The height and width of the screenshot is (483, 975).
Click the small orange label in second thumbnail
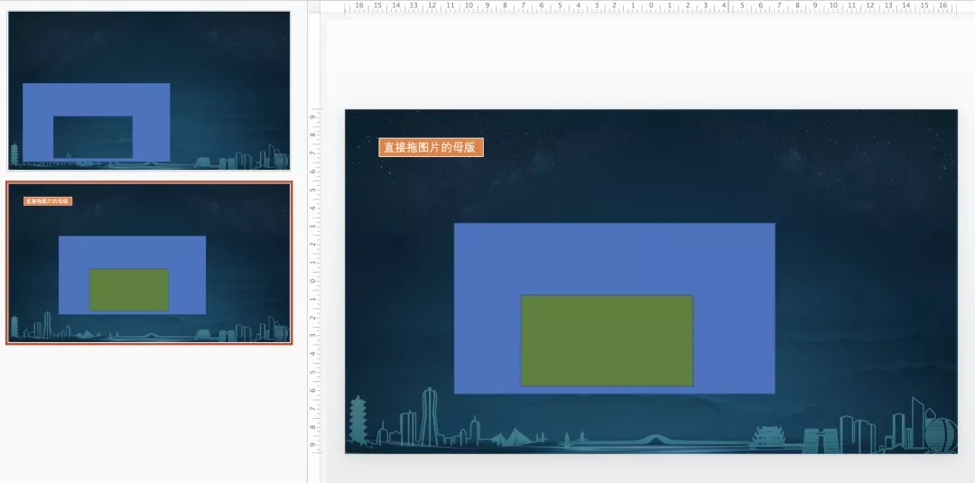[48, 201]
